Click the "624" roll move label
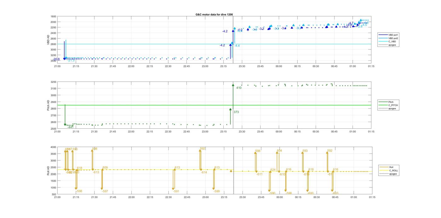Viewport: 441px width, 218px height. point(273,170)
